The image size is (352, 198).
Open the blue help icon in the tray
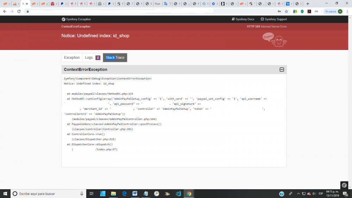pyautogui.click(x=282, y=194)
